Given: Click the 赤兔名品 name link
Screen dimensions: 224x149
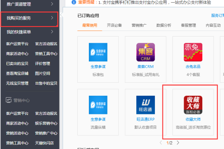Looking at the screenshot, I should (x=193, y=67).
